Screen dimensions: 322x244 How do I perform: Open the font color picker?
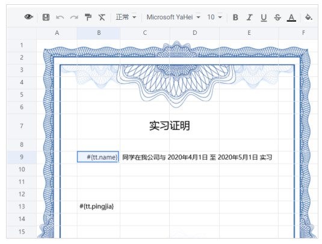[291, 17]
